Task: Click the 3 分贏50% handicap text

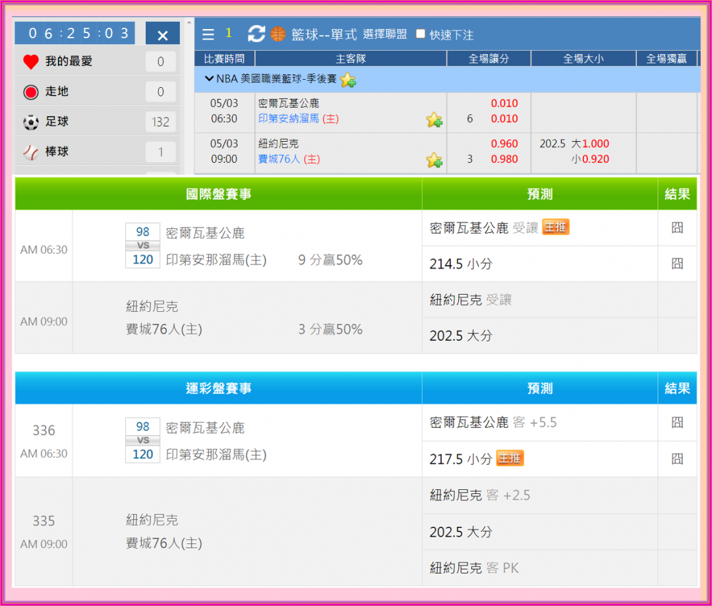Action: pos(330,329)
